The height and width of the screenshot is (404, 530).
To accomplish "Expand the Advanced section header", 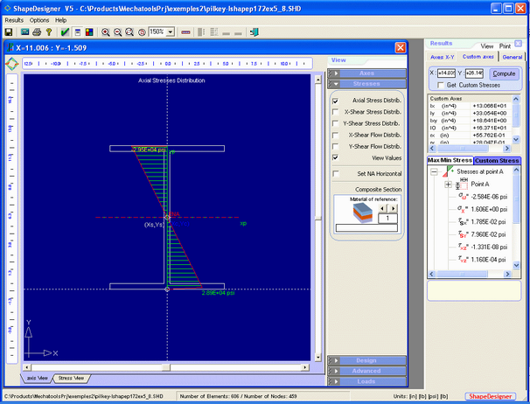I will [366, 371].
